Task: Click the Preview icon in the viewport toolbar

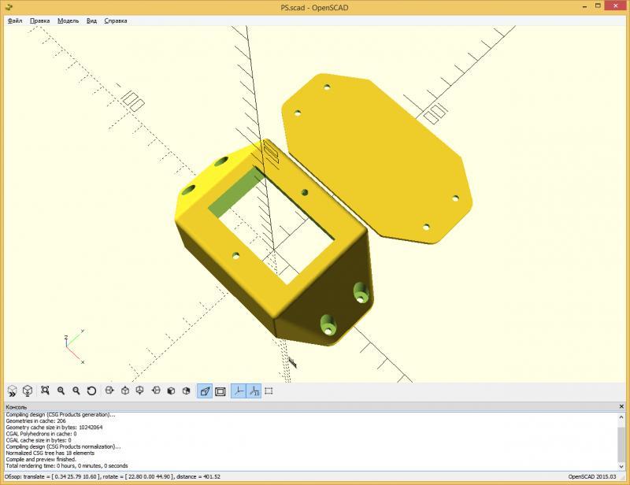Action: point(12,391)
